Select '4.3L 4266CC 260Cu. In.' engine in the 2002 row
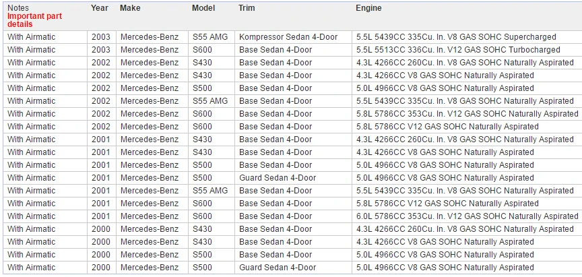 point(465,63)
